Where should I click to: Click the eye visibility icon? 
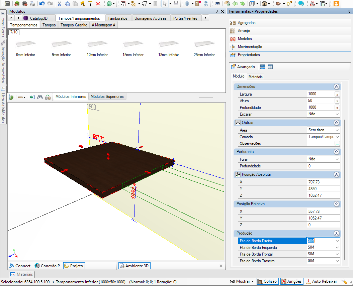tap(217, 4)
